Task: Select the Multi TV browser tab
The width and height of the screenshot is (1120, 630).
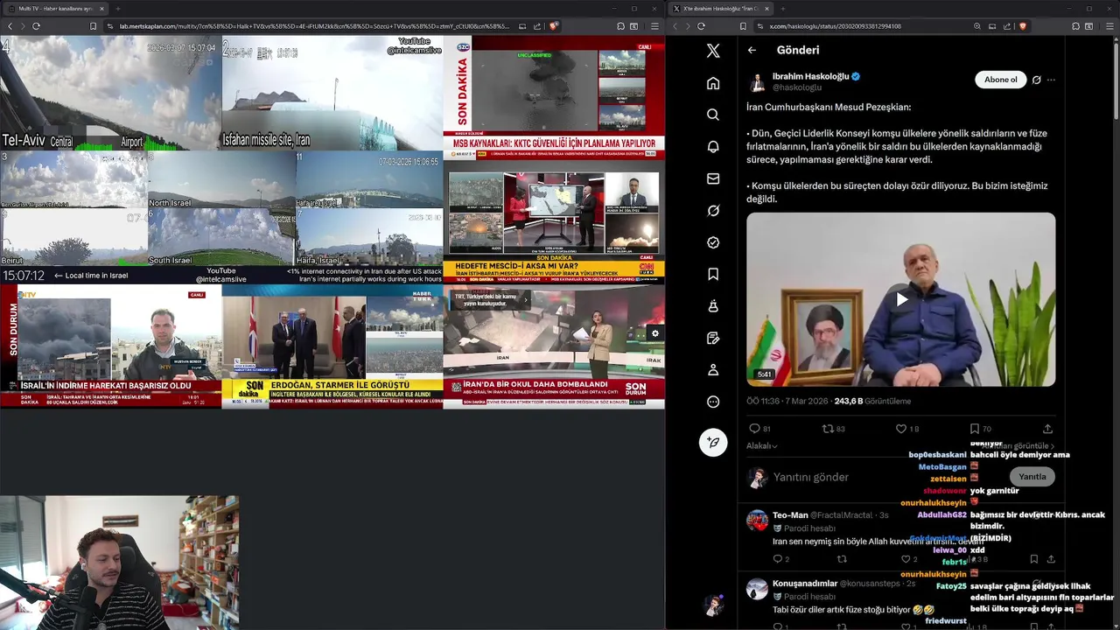Action: pos(55,9)
